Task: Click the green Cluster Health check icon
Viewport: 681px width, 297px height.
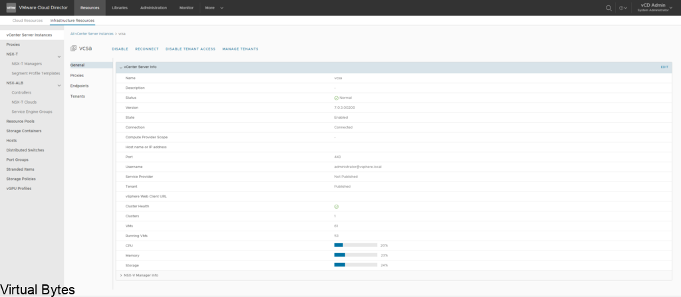Action: click(336, 207)
